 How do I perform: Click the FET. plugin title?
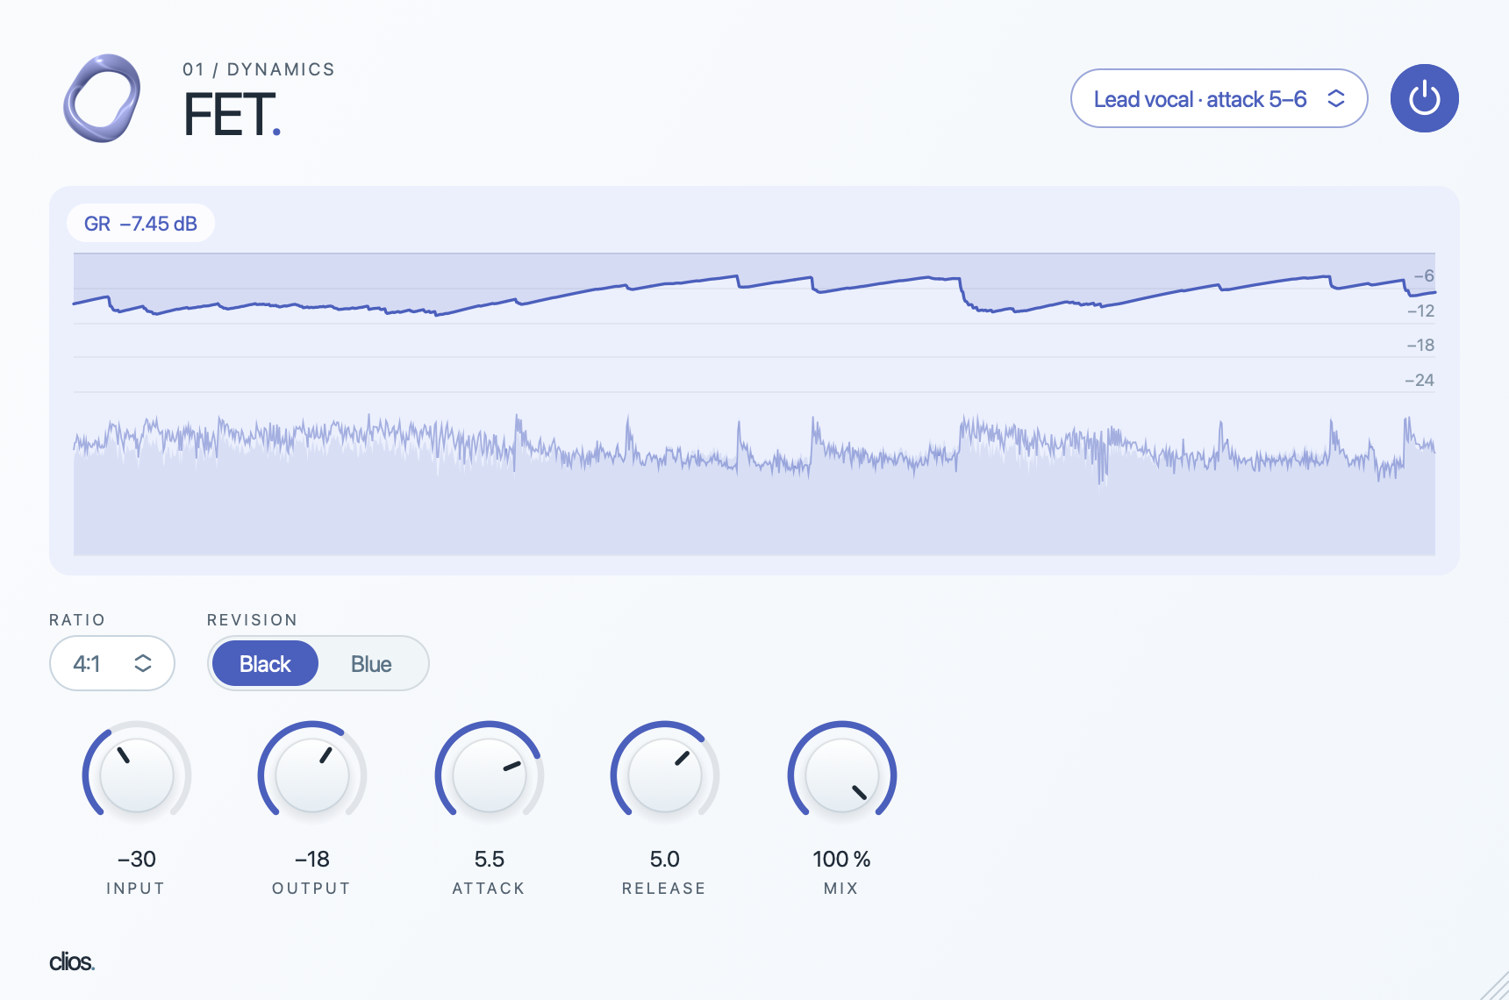[x=232, y=115]
